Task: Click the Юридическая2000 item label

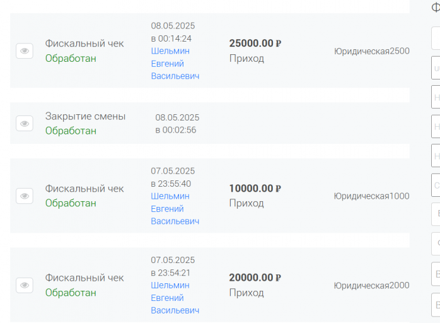Action: point(372,285)
